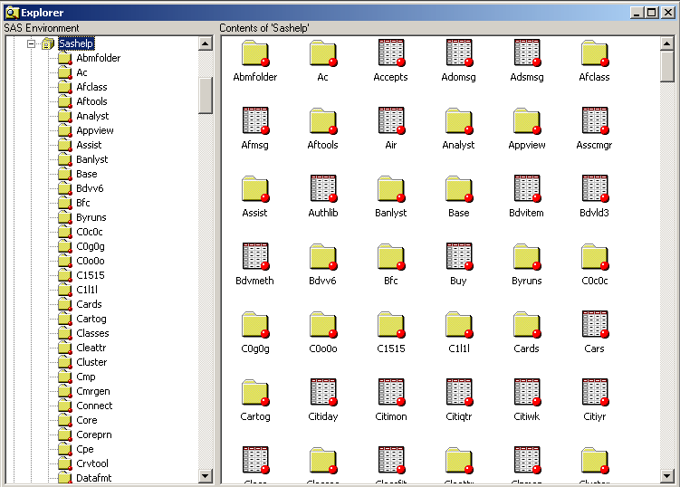Select the C1515 catalog icon in contents pane
This screenshot has width=680, height=487.
(x=391, y=324)
